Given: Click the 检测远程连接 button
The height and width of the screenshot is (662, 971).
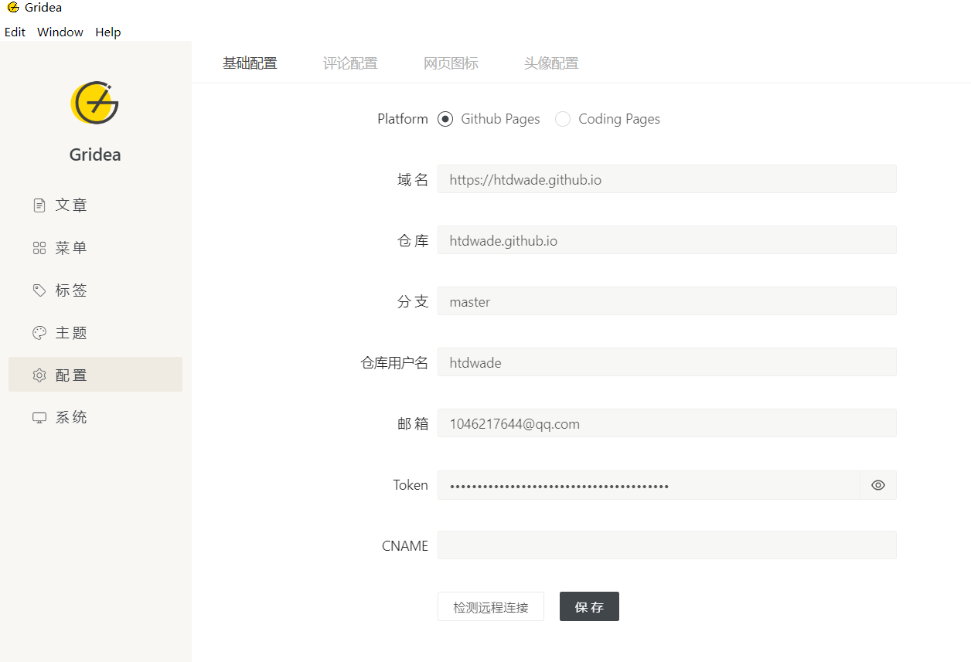Looking at the screenshot, I should click(x=491, y=606).
